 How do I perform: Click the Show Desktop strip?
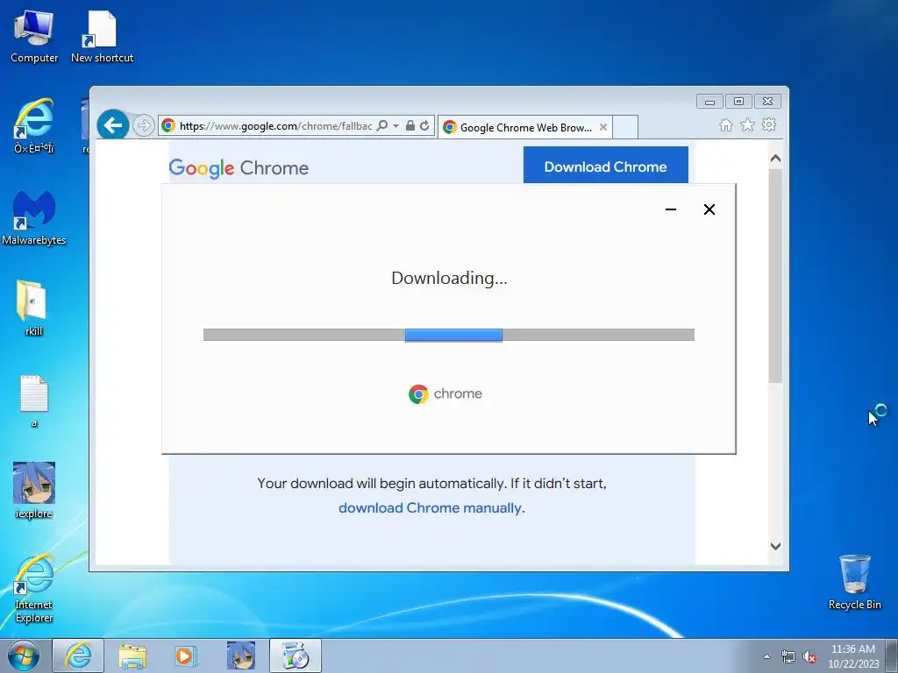click(x=892, y=655)
